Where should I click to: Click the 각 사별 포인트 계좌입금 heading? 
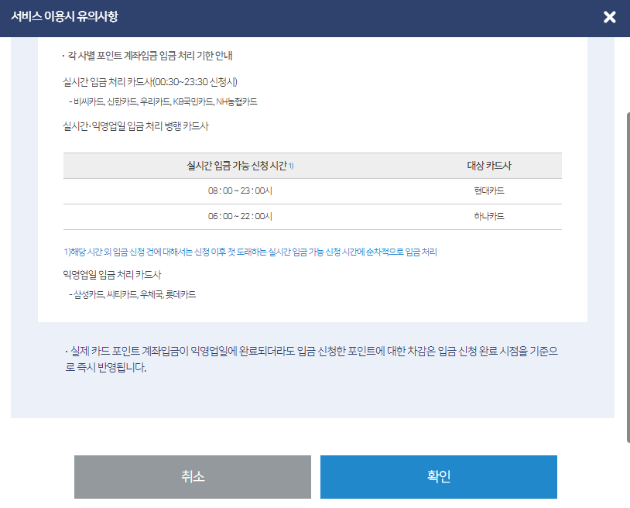coord(148,56)
